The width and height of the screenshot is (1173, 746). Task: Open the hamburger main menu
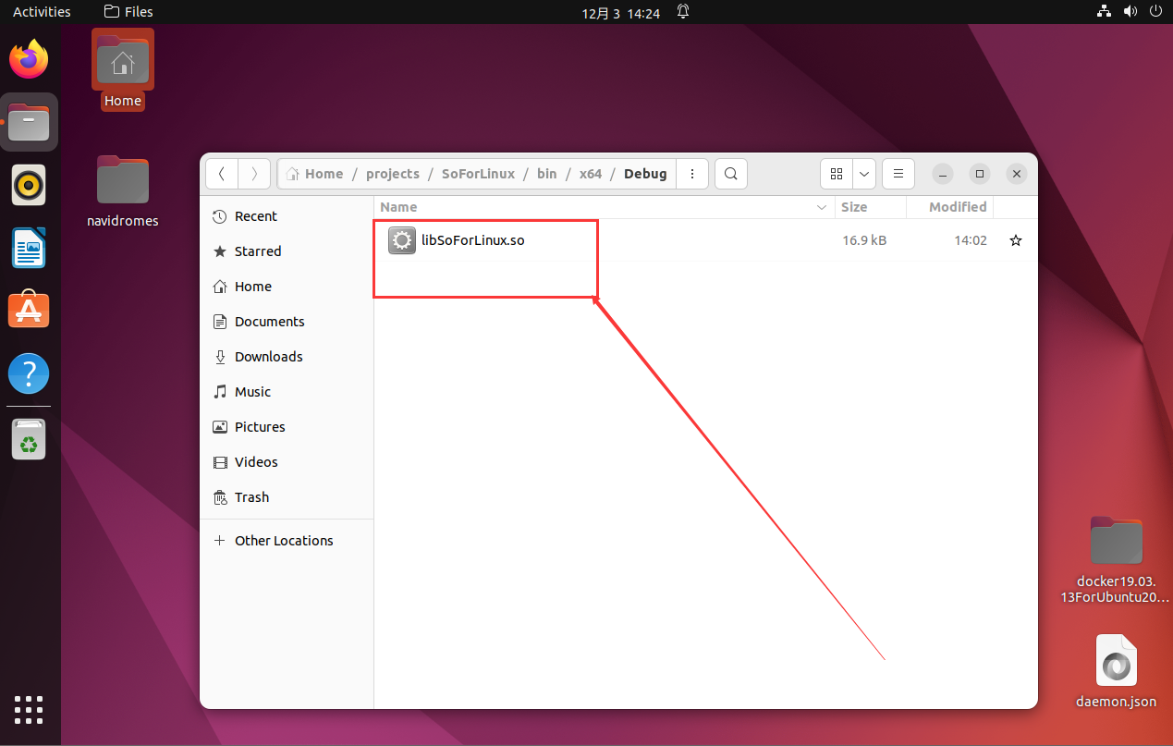point(898,174)
